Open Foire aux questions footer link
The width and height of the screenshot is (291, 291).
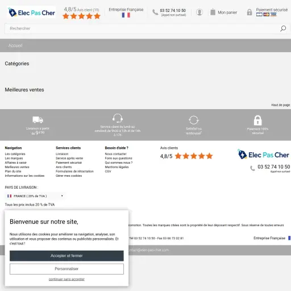tap(118, 158)
